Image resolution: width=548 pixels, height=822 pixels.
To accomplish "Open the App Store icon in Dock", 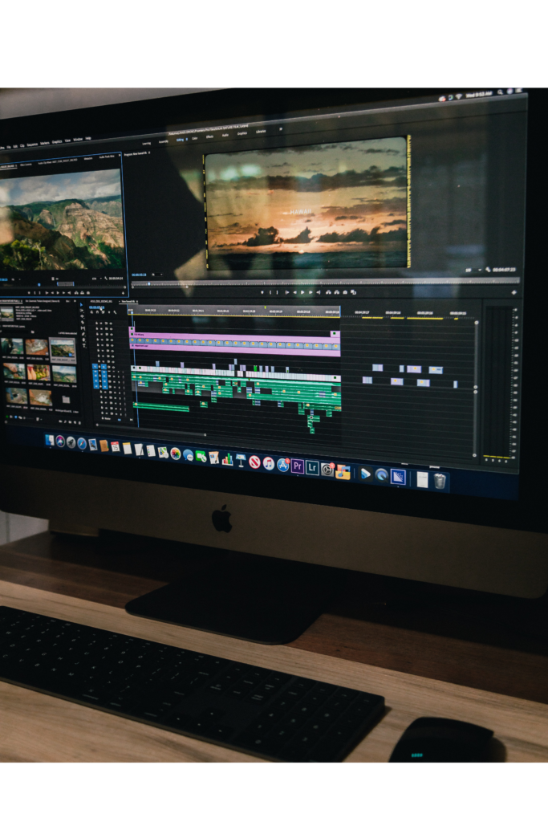I will click(283, 465).
